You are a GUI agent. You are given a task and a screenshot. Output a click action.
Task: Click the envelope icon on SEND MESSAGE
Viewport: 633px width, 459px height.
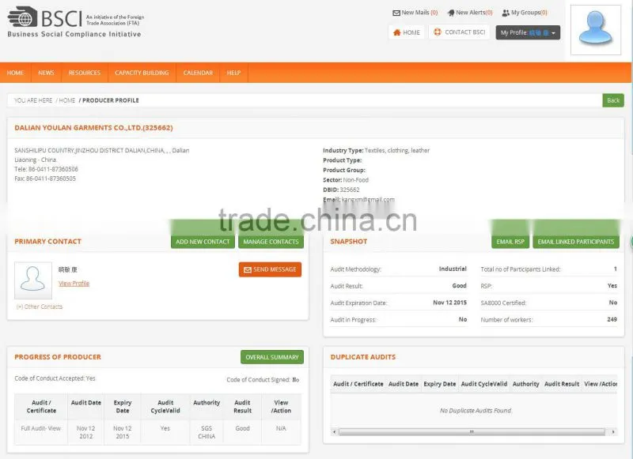[248, 269]
